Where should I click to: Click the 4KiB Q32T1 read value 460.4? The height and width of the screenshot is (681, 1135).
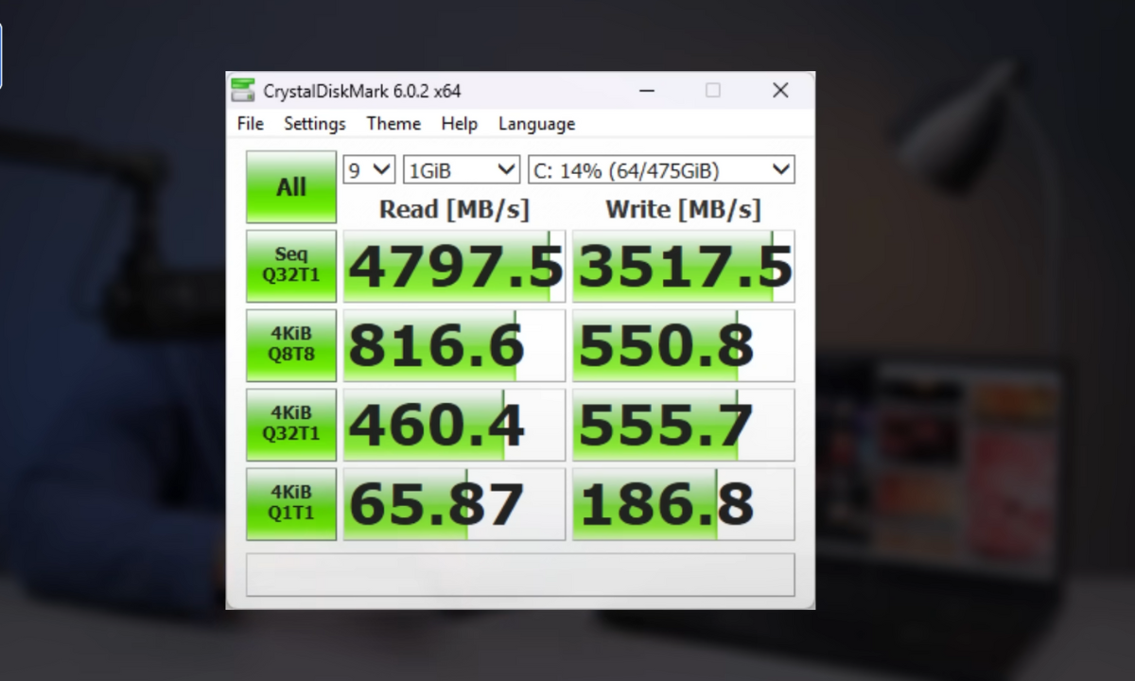click(x=454, y=426)
